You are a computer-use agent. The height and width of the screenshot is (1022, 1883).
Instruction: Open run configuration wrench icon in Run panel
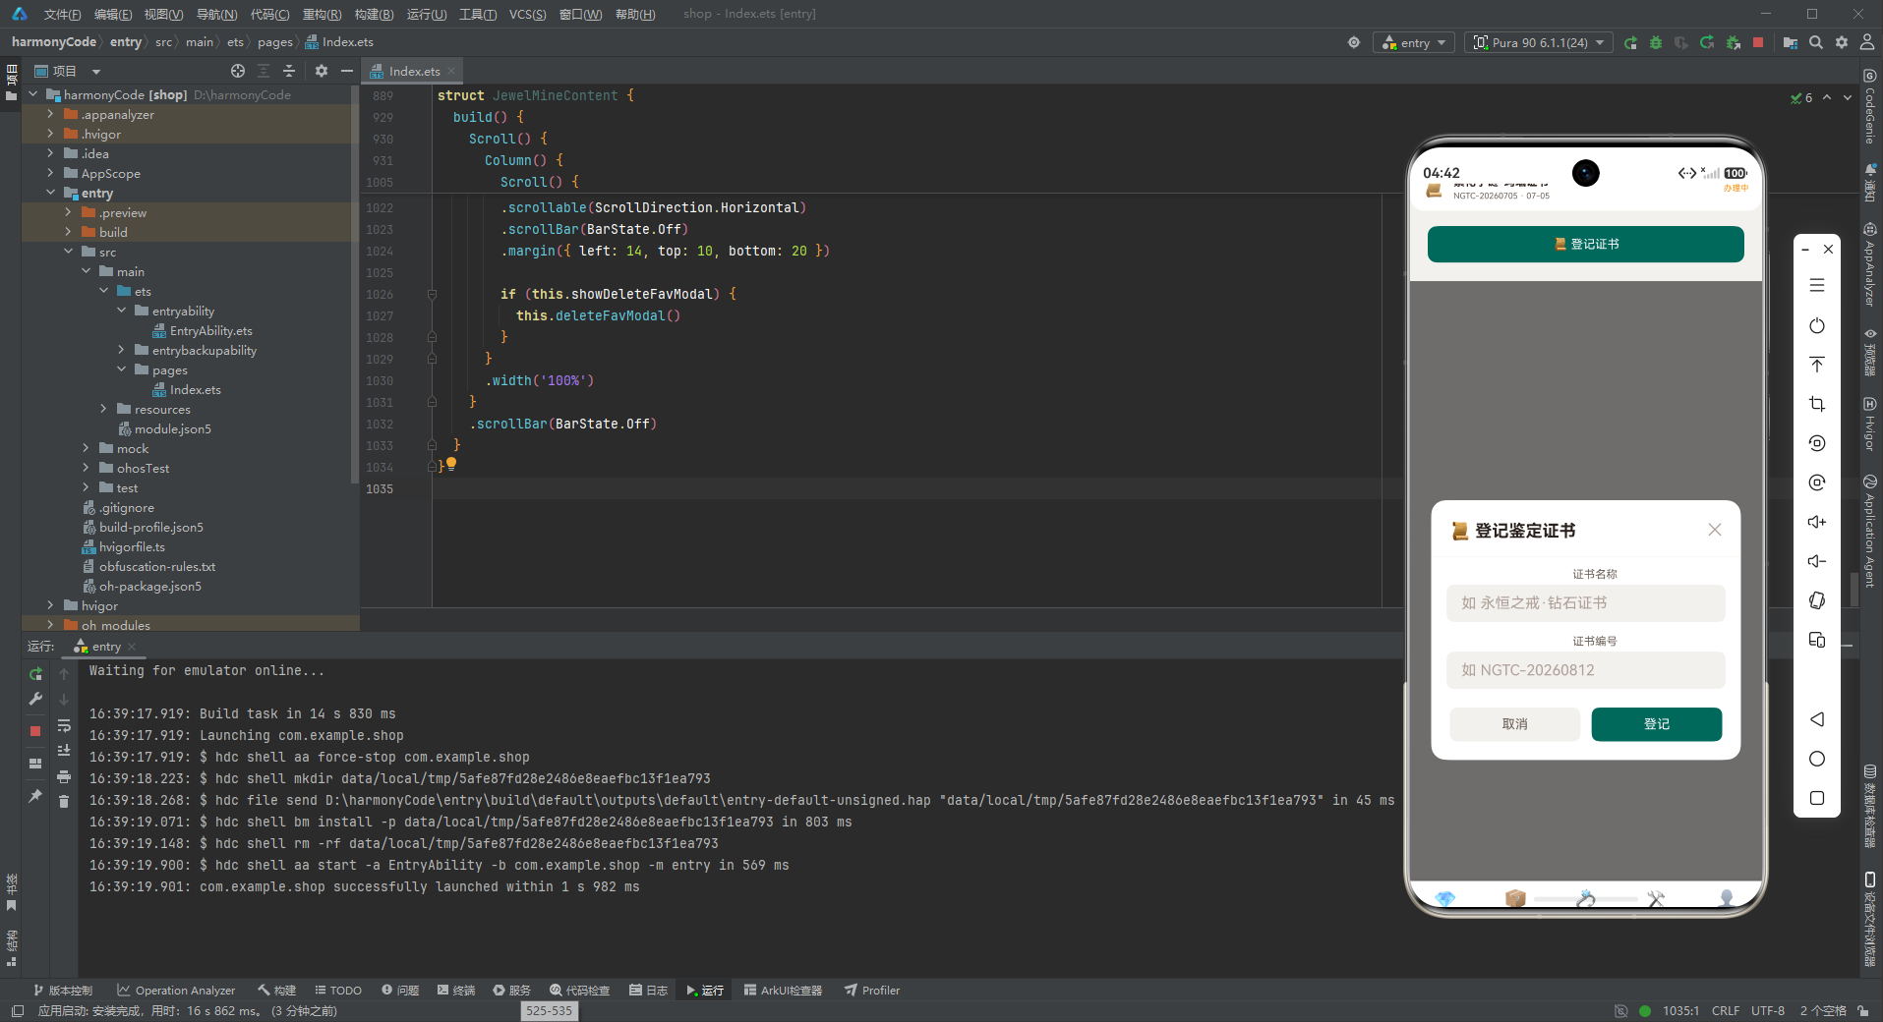pyautogui.click(x=35, y=699)
